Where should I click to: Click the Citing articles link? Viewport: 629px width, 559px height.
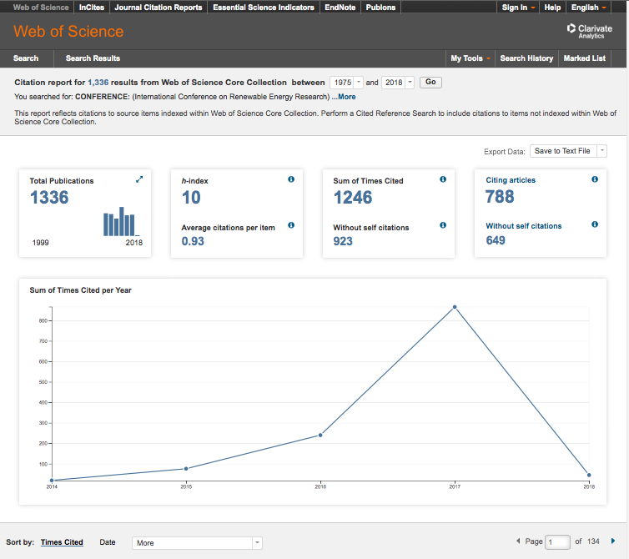point(511,180)
